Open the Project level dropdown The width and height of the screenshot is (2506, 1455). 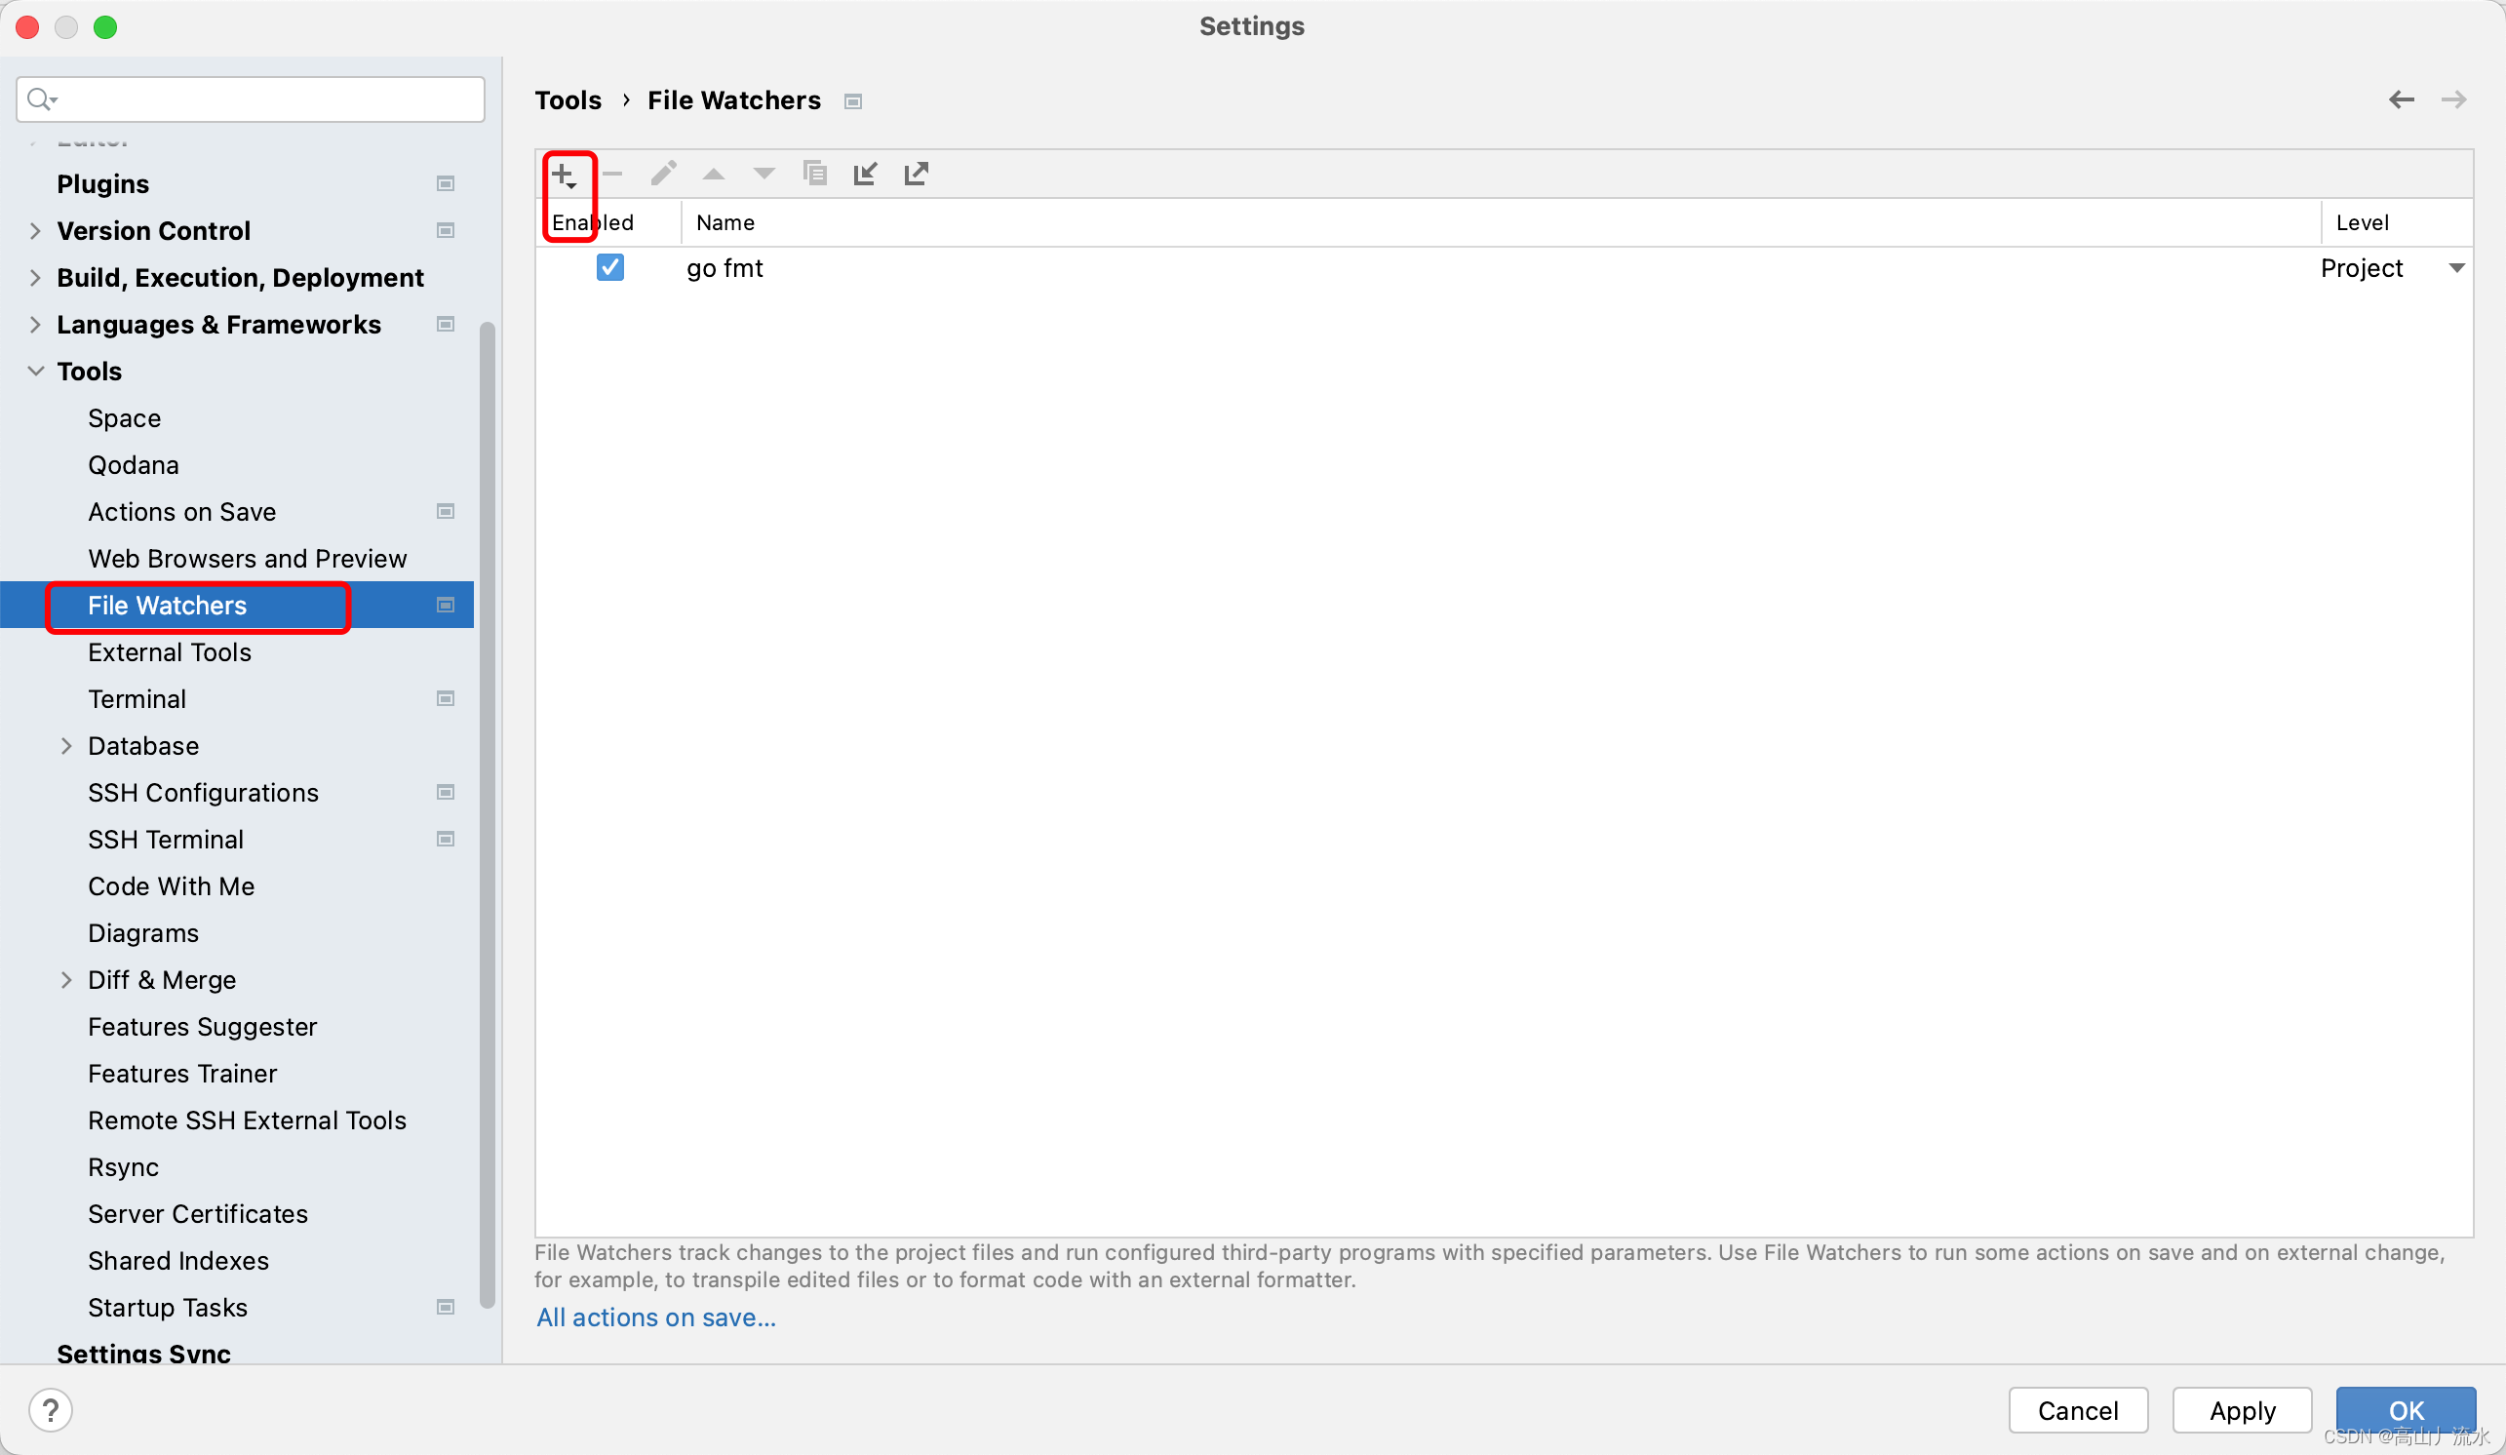pos(2455,267)
